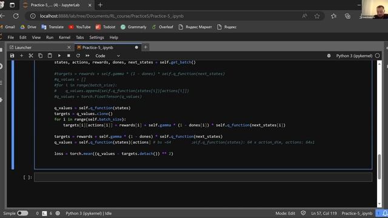This screenshot has height=218, width=388.
Task: Click Python 3 (ipykernel) kernel name in toolbar
Action: (354, 56)
